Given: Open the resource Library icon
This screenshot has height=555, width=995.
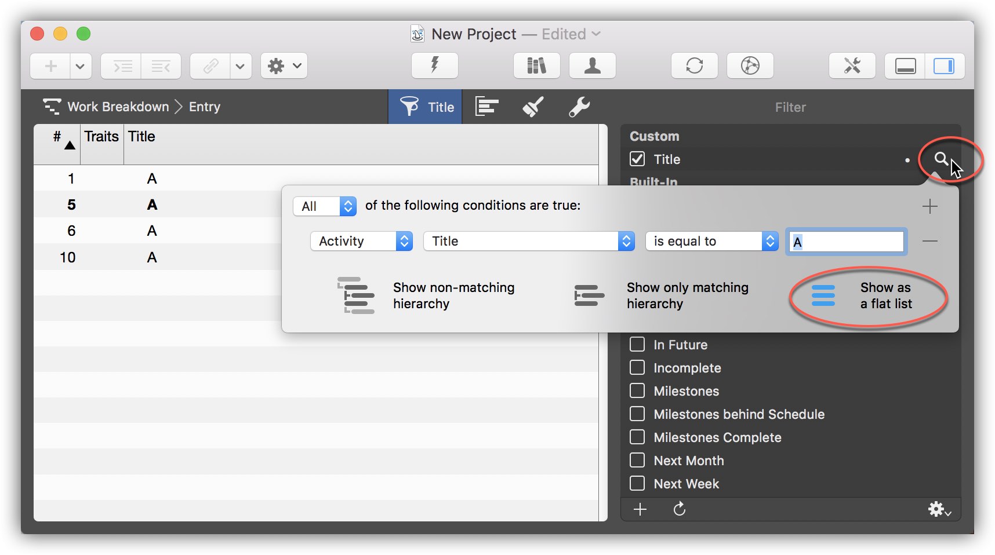Looking at the screenshot, I should (x=536, y=65).
